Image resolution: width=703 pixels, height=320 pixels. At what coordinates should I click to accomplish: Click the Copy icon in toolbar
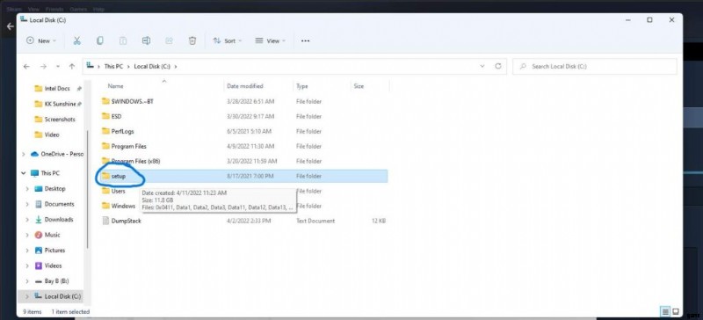tap(100, 40)
